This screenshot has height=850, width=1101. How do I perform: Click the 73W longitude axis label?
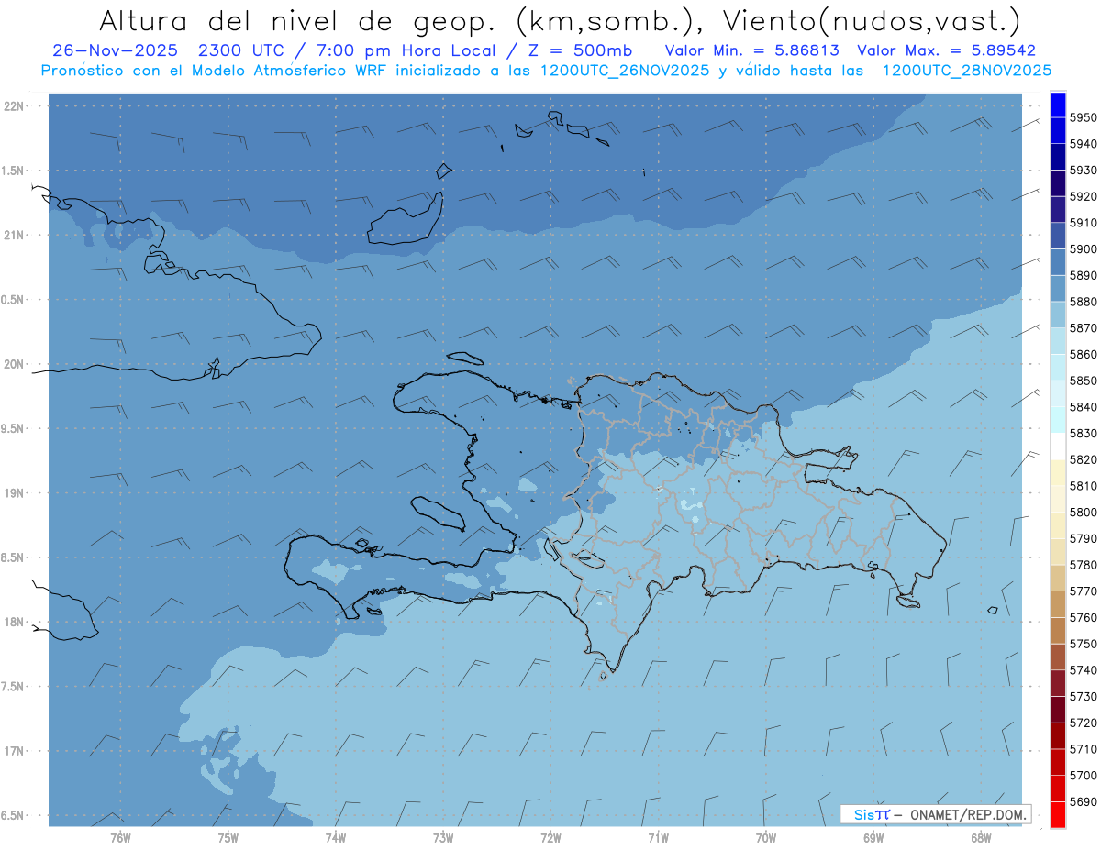tap(443, 837)
